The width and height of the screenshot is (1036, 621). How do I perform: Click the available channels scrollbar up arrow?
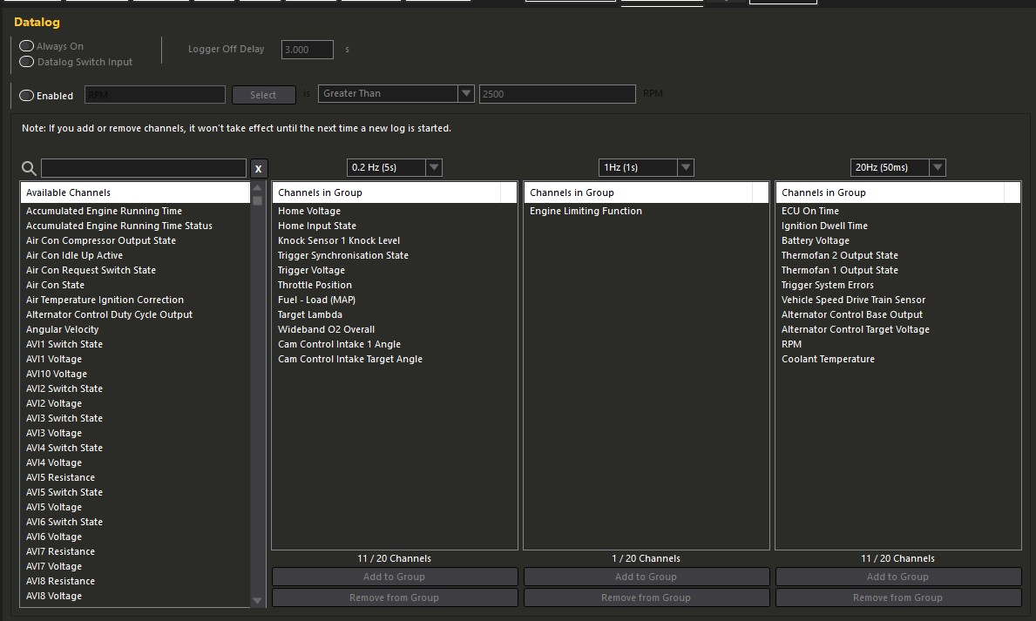coord(258,187)
